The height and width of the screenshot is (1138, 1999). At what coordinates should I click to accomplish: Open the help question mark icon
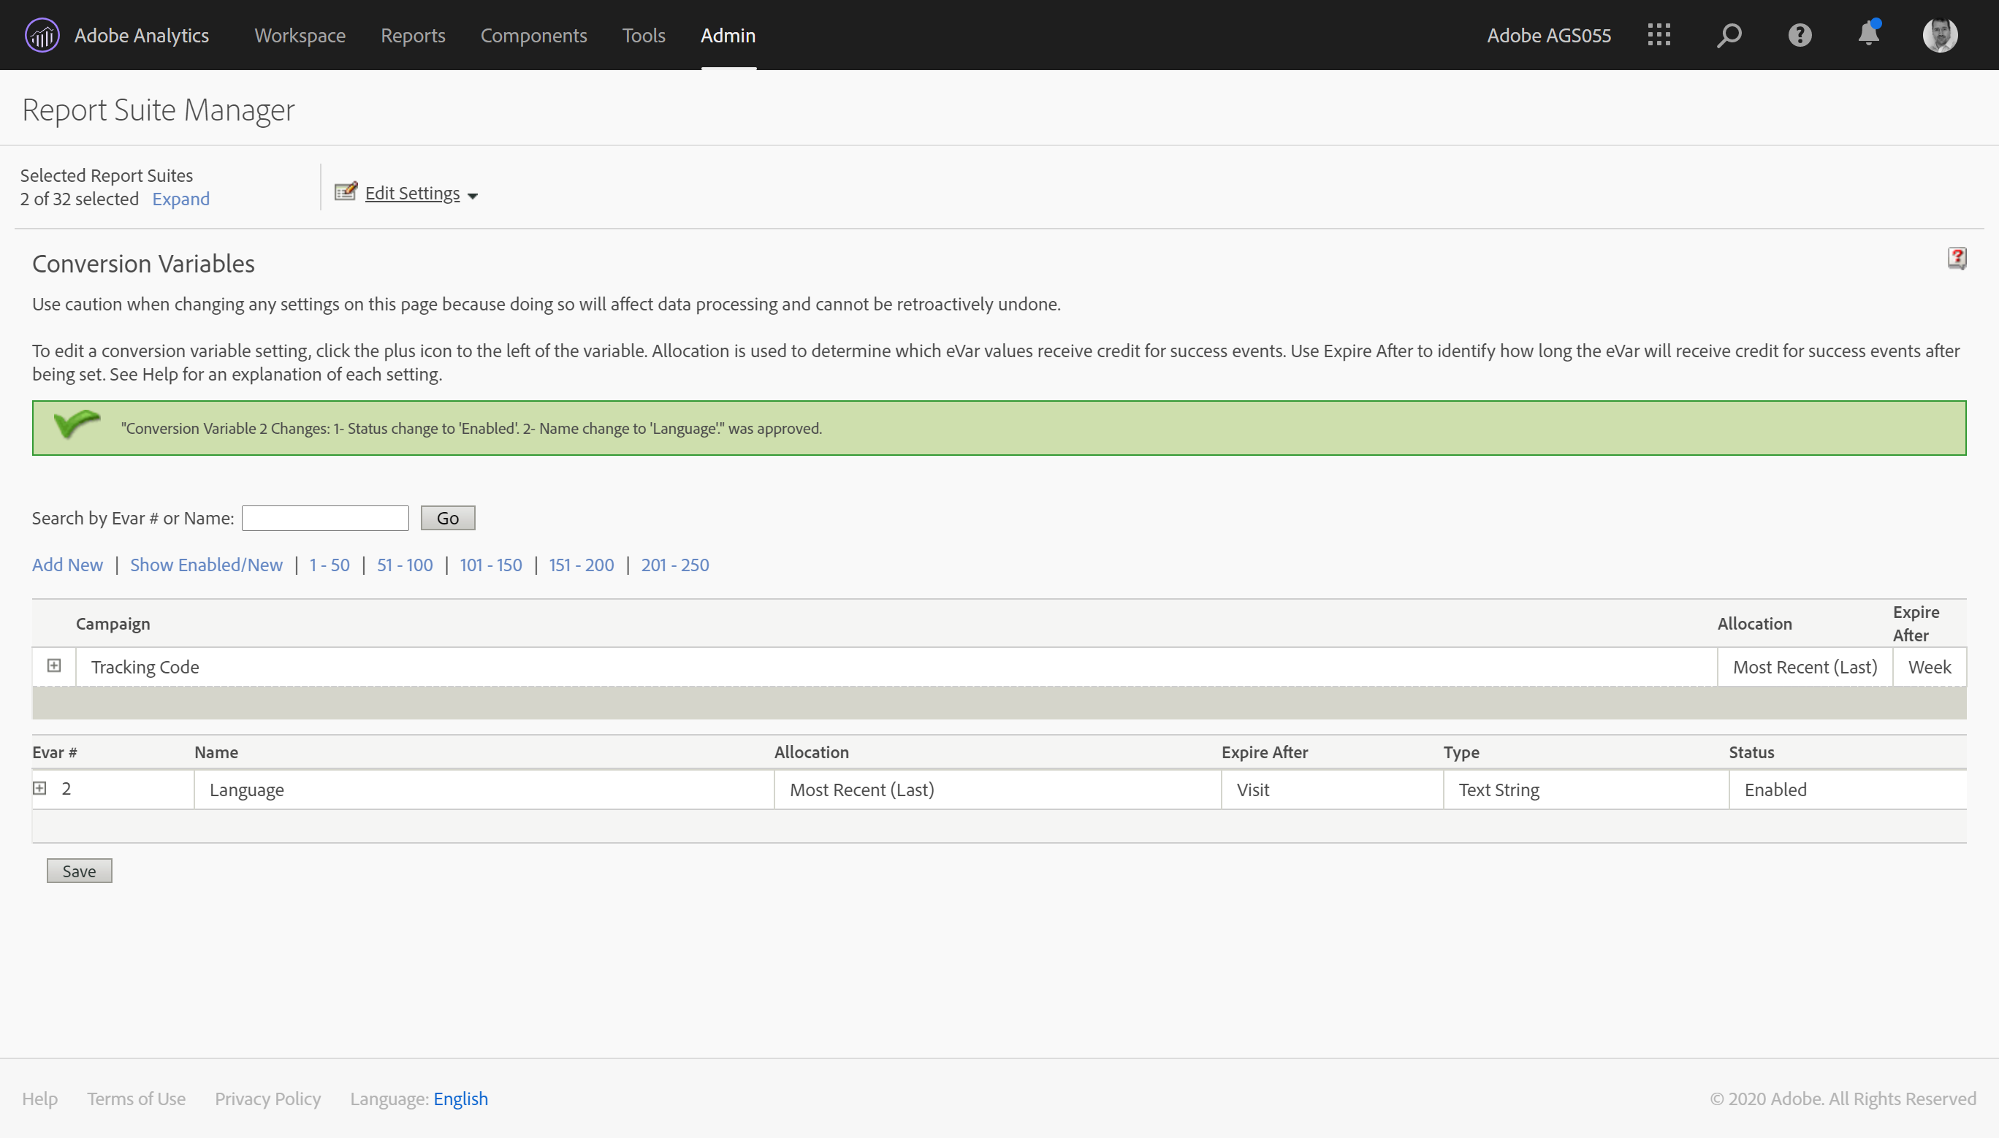tap(1799, 35)
